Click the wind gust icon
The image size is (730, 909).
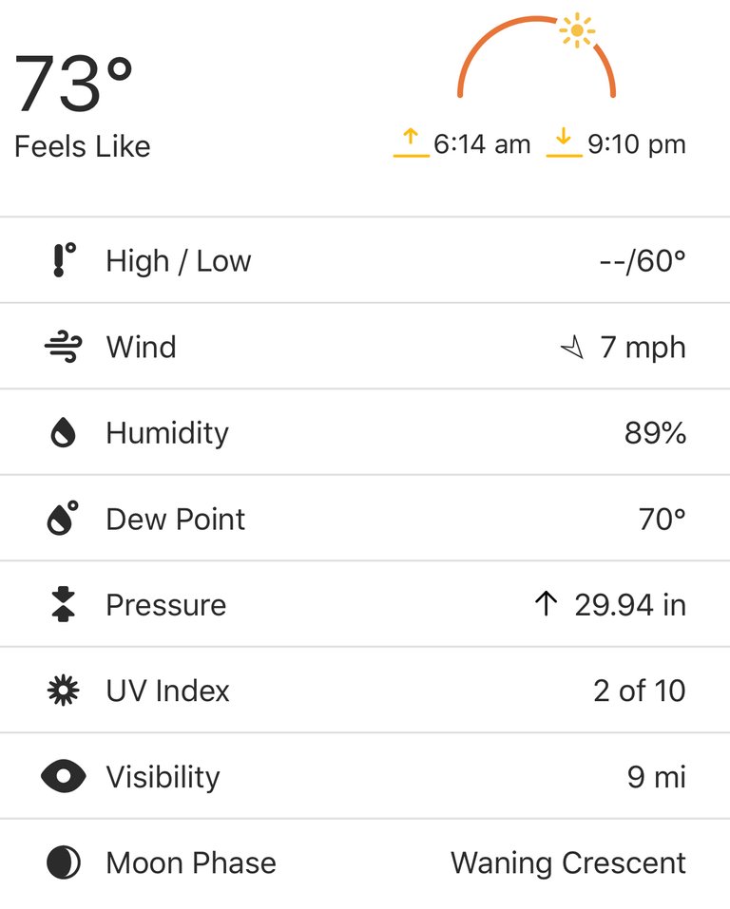pos(64,347)
